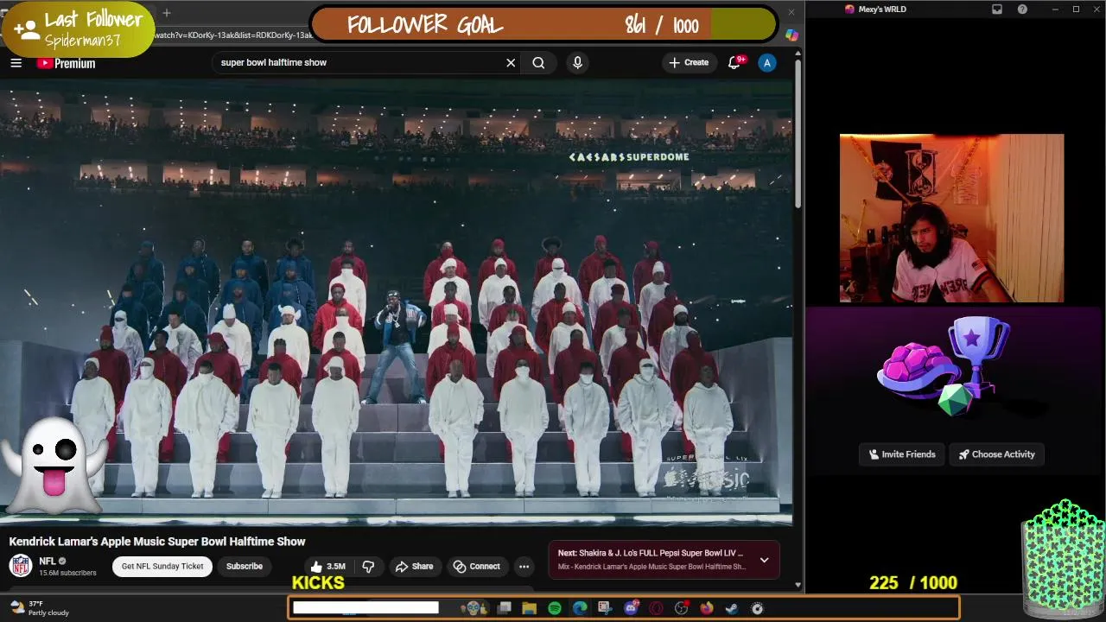Run search with the magnifying glass button

538,62
